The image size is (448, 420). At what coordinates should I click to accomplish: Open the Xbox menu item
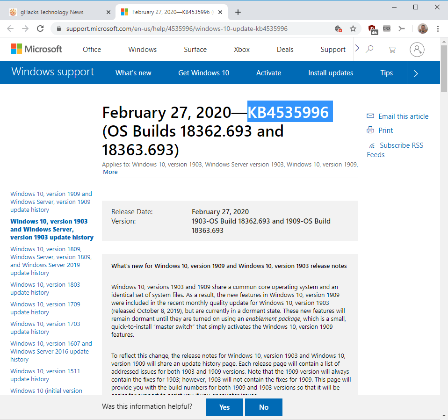[242, 50]
